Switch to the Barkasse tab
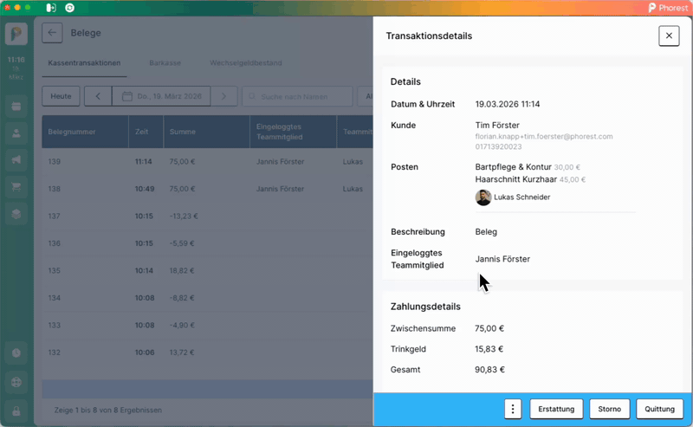 click(165, 62)
